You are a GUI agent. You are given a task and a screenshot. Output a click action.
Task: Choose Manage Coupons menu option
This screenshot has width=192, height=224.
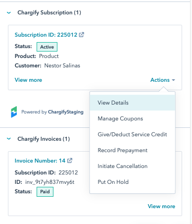pyautogui.click(x=132, y=118)
